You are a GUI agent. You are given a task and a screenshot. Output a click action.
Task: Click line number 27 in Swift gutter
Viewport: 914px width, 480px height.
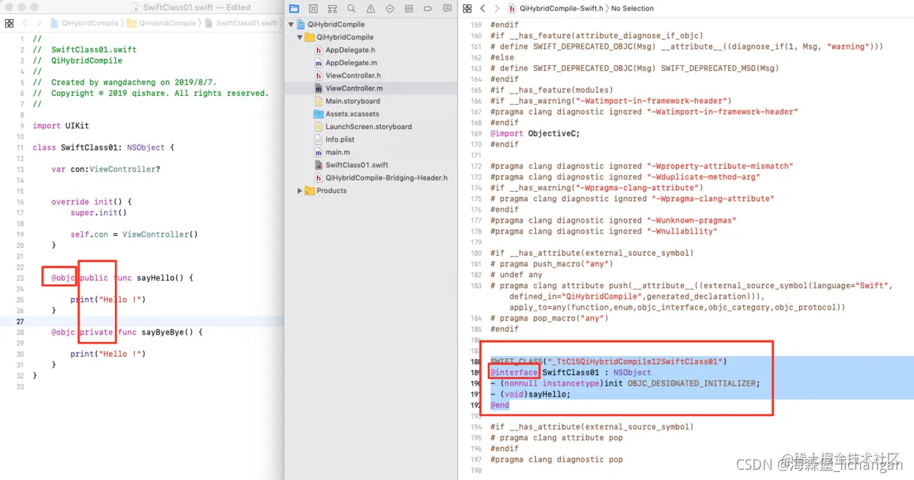click(21, 321)
